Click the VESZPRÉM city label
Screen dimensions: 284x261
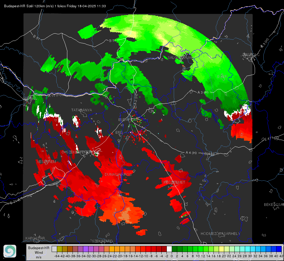pyautogui.click(x=46, y=162)
